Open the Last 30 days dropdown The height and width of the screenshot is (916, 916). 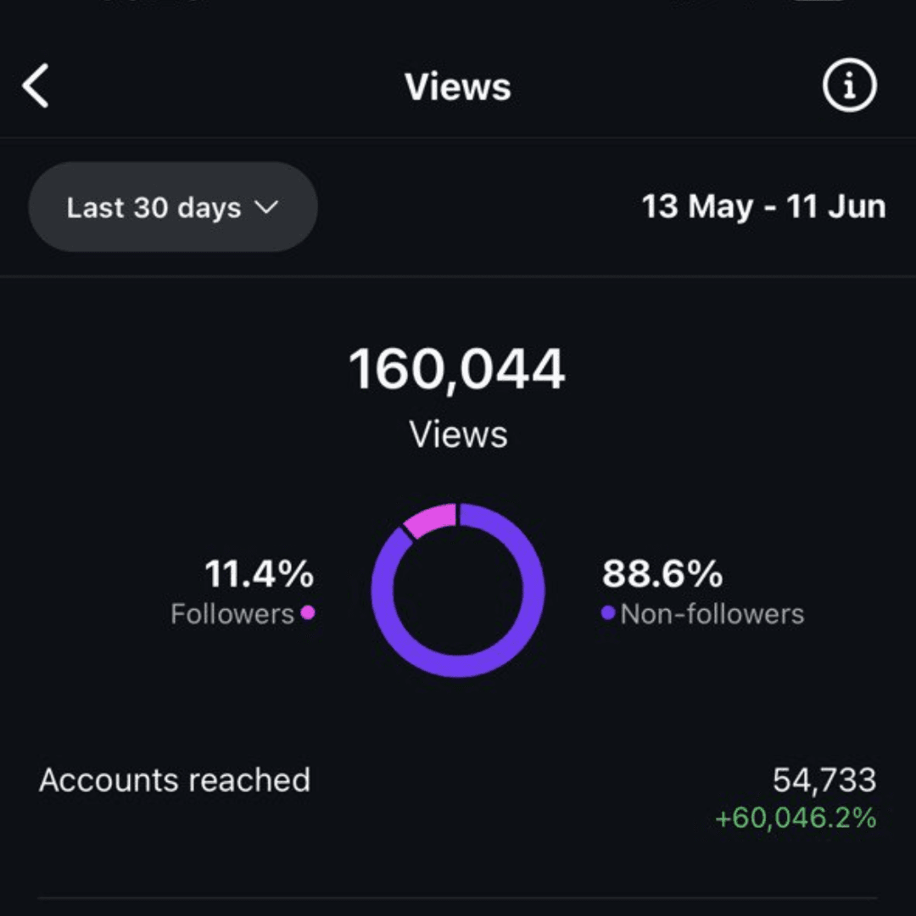(173, 207)
